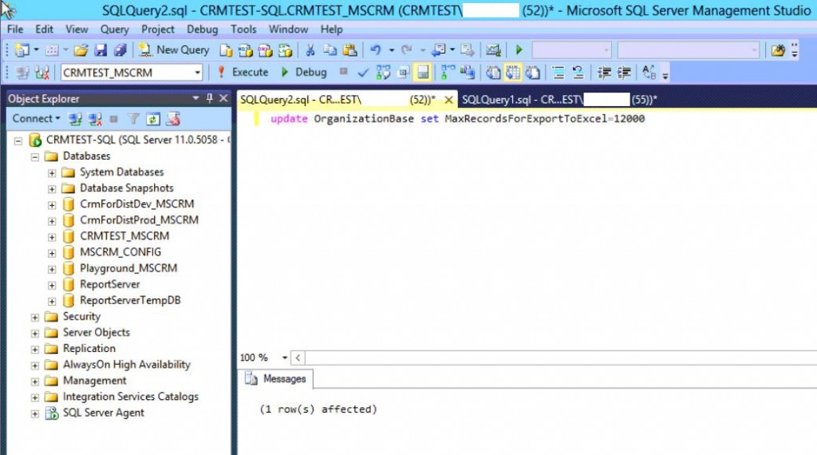Open the Debug menu
Image resolution: width=817 pixels, height=455 pixels.
(x=202, y=30)
